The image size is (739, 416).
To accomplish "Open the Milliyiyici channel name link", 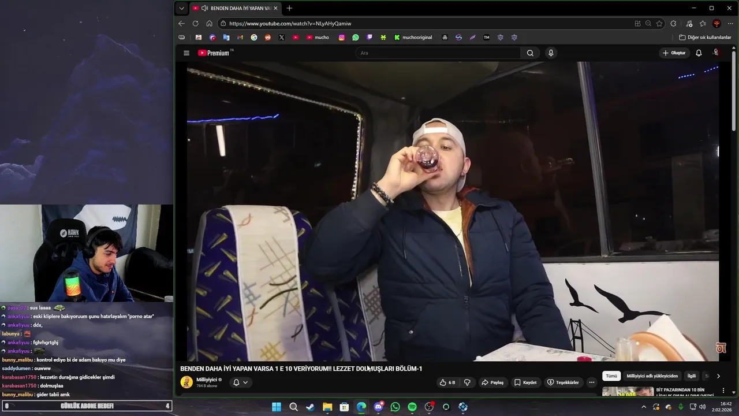I will point(207,380).
